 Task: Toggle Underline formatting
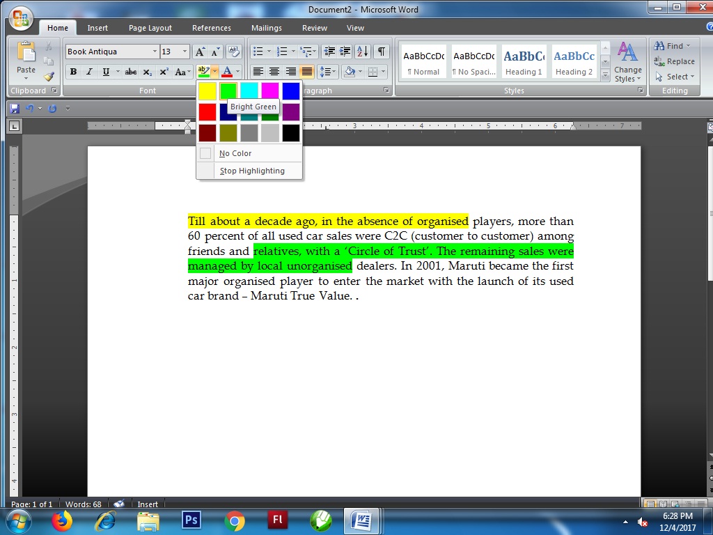[x=106, y=72]
